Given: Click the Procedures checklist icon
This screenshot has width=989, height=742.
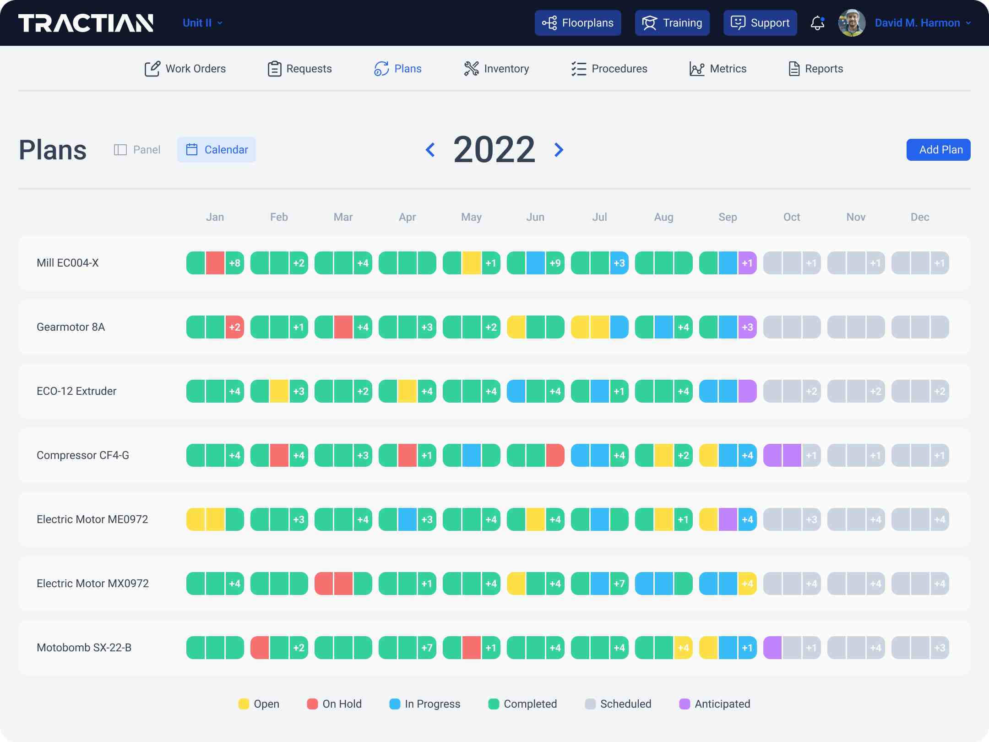Looking at the screenshot, I should [579, 69].
